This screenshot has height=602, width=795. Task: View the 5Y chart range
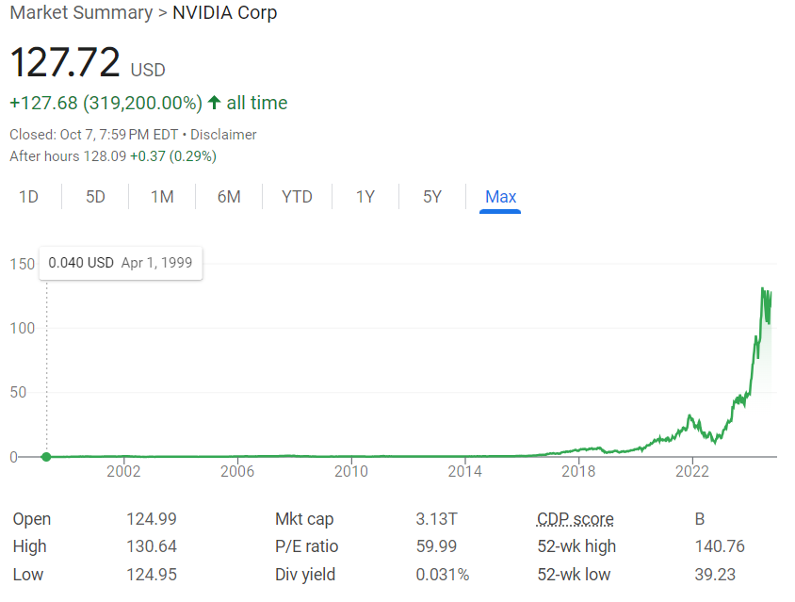click(431, 197)
